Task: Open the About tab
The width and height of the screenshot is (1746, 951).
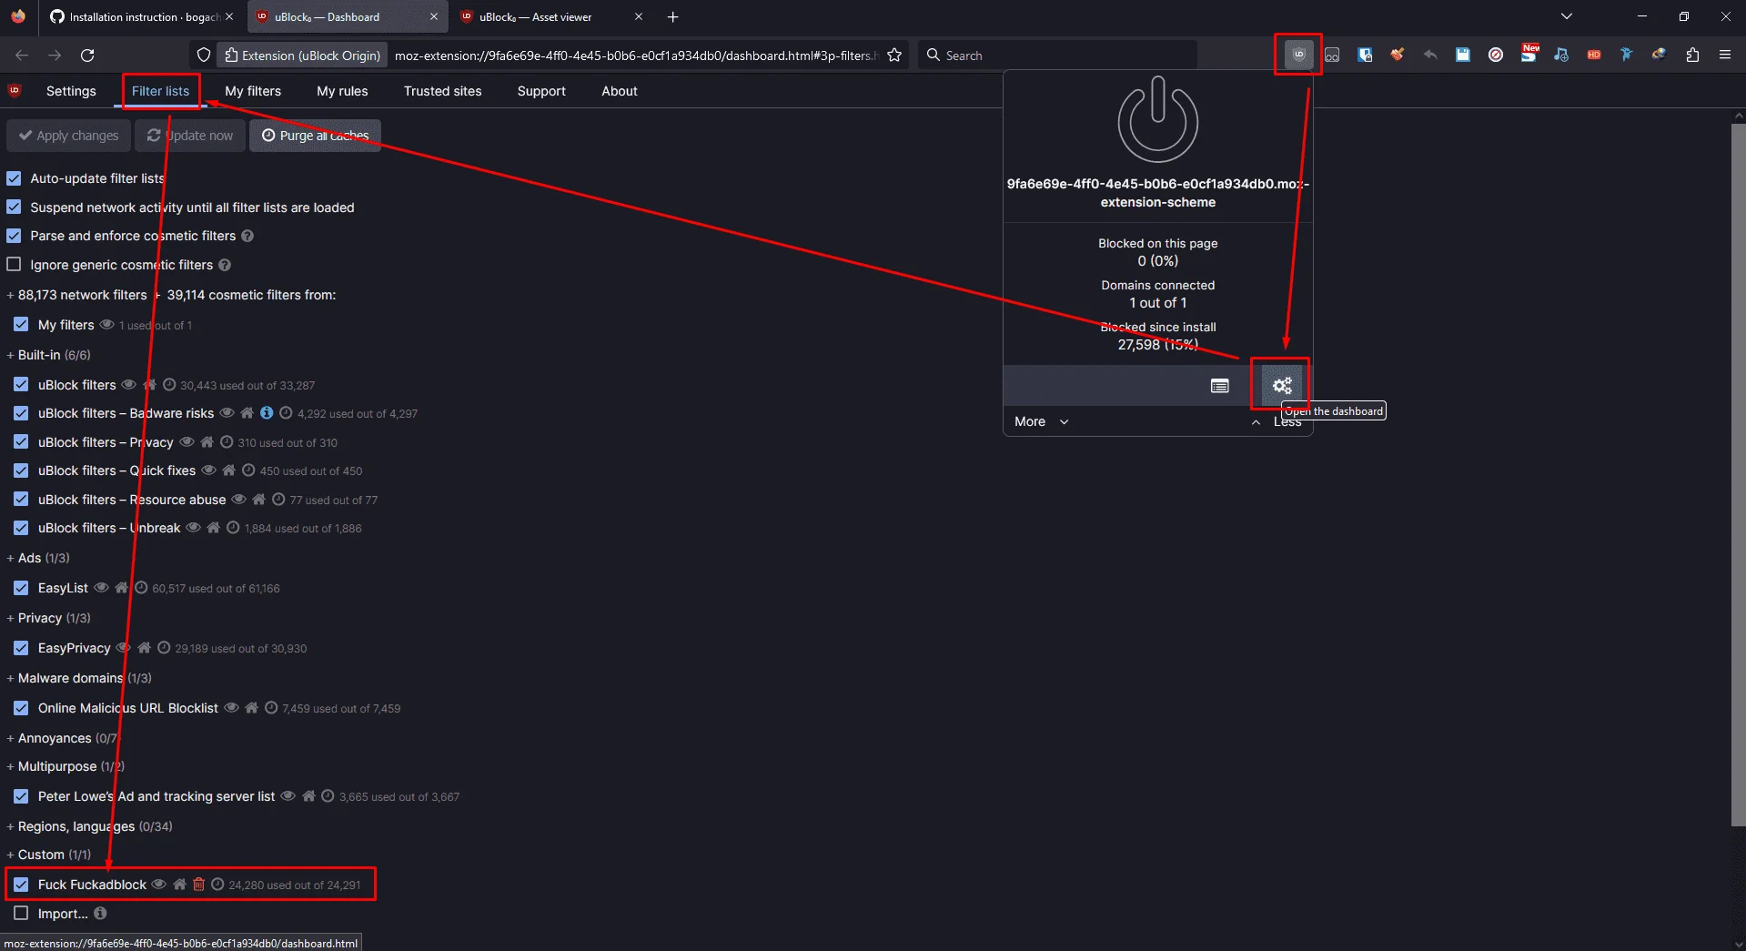Action: point(620,91)
